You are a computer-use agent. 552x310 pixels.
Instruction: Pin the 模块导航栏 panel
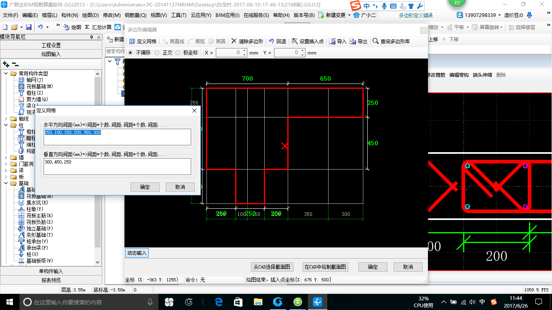[91, 37]
